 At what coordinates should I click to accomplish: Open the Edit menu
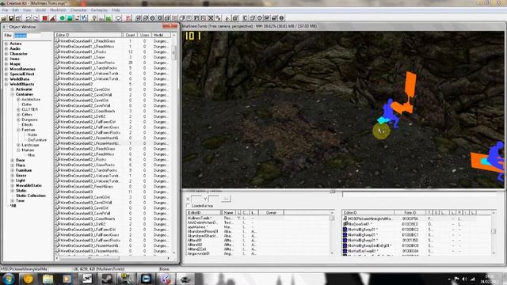click(x=16, y=10)
